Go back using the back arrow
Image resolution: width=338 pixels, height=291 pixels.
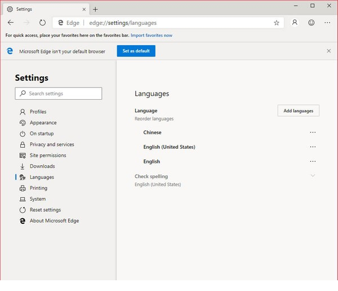pyautogui.click(x=11, y=23)
